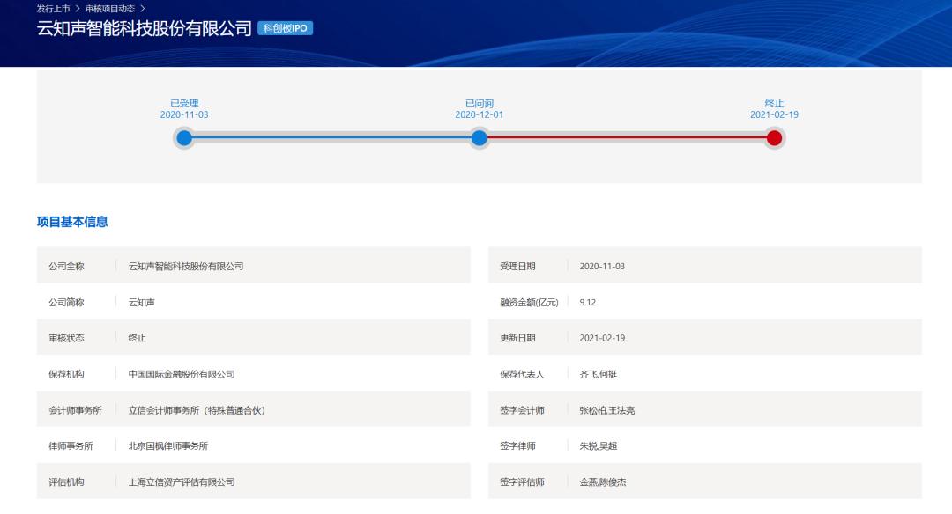The image size is (952, 514).
Task: Select financing amount 9.12
Action: pos(588,302)
